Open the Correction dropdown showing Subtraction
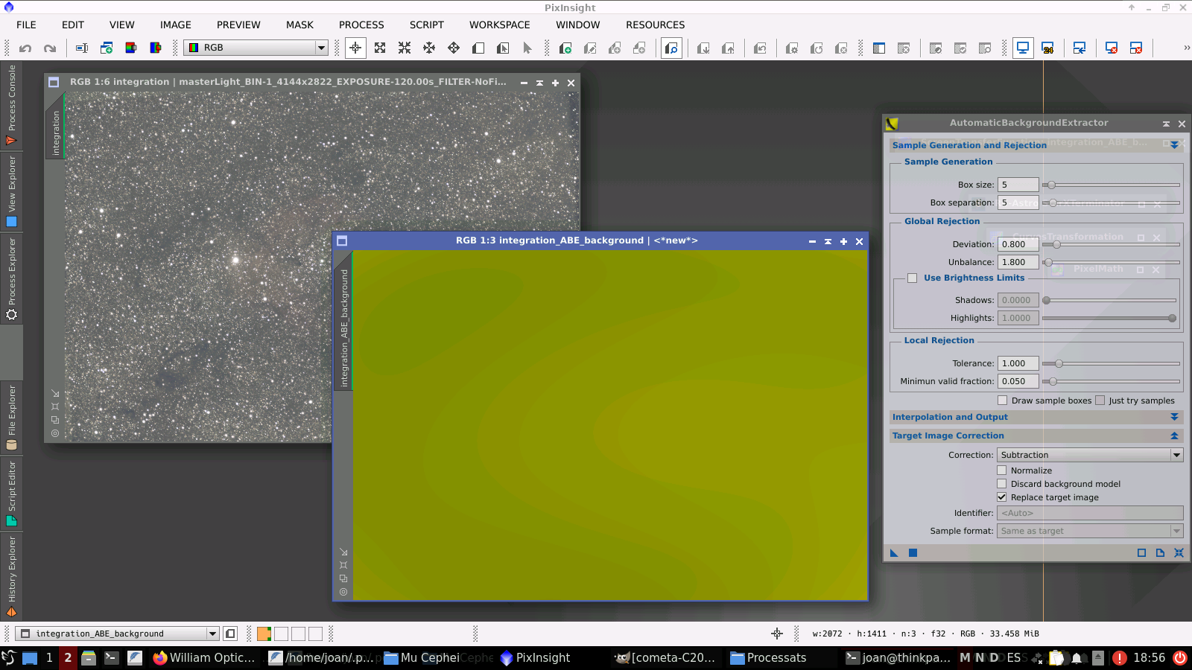This screenshot has width=1192, height=670. pos(1089,455)
